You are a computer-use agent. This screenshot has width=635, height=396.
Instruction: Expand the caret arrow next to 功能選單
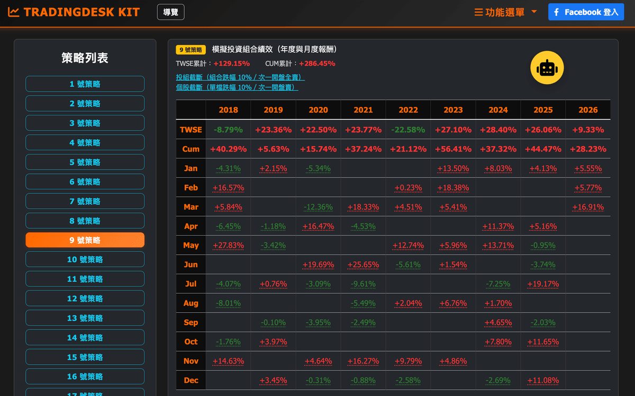[x=534, y=12]
